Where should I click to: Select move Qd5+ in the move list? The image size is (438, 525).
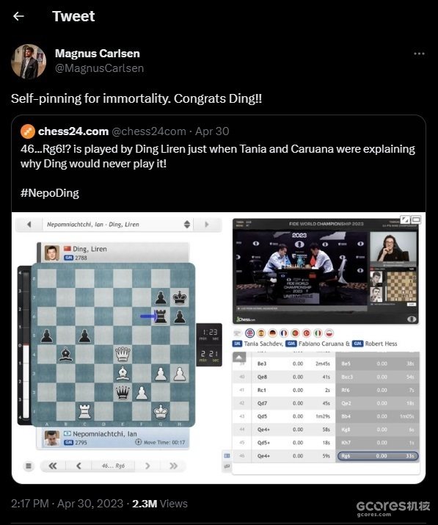pyautogui.click(x=263, y=443)
